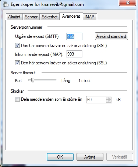Open the Servrar tab
This screenshot has height=167, width=138.
31,17
